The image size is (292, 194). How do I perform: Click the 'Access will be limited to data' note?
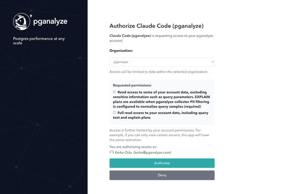159,72
